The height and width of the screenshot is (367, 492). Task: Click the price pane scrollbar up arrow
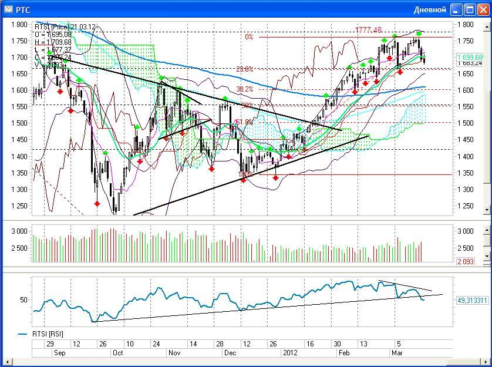(487, 28)
